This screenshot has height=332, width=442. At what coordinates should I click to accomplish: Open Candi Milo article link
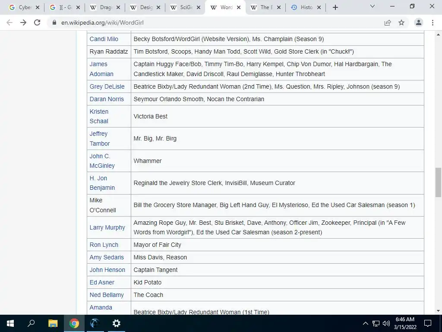pyautogui.click(x=104, y=39)
